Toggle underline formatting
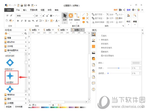148x112 pixels. tap(25, 21)
